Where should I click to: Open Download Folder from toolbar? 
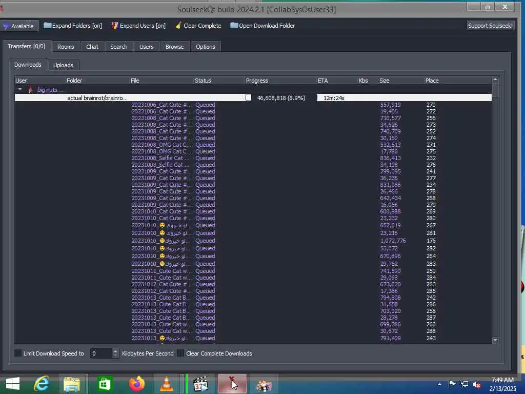click(x=262, y=26)
